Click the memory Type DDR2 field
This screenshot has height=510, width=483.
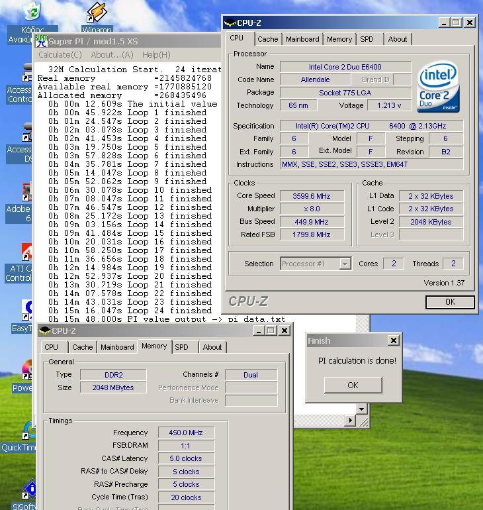(x=113, y=375)
